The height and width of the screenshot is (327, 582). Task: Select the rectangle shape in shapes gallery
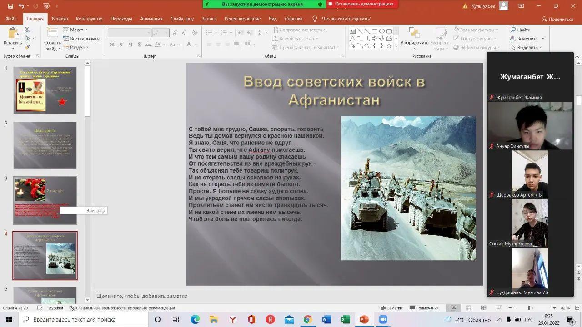click(374, 31)
